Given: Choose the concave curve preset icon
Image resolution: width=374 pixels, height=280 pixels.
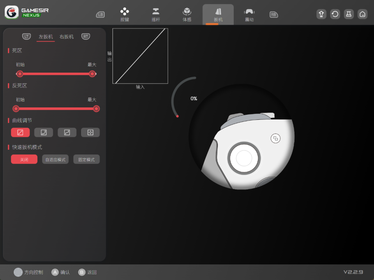Looking at the screenshot, I should 44,133.
